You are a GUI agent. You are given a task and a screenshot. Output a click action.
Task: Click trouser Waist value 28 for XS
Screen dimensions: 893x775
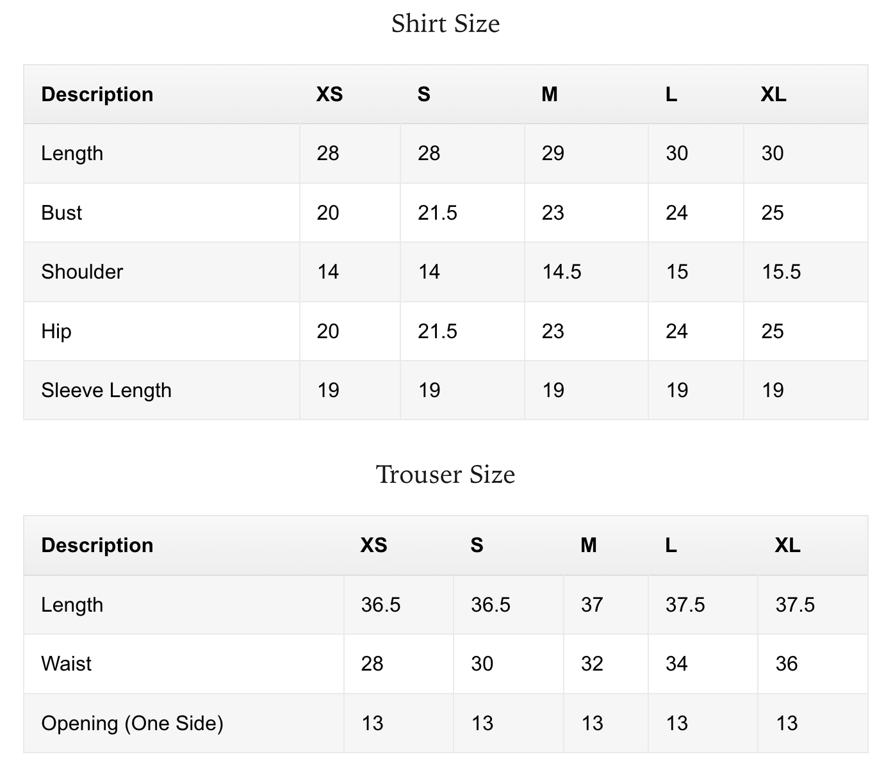click(x=372, y=664)
